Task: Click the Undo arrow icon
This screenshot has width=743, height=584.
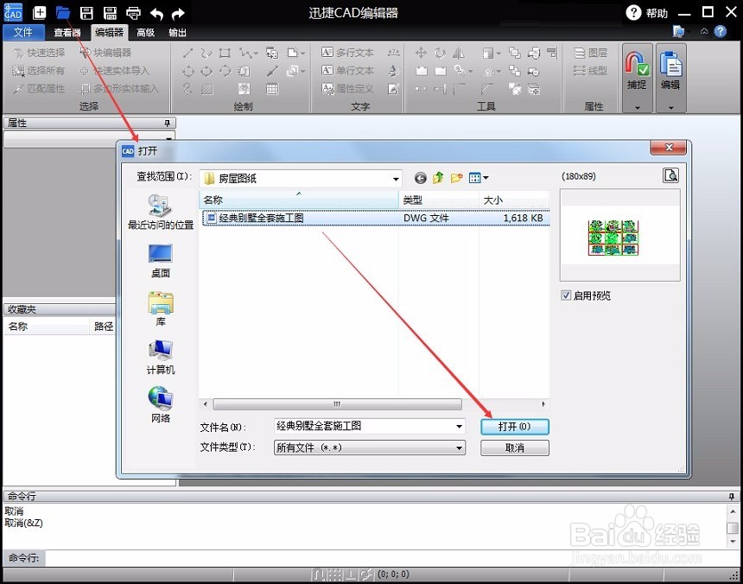Action: coord(156,14)
